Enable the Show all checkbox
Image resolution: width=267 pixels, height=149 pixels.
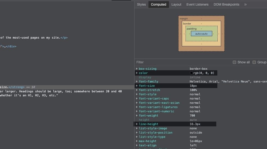pos(234,62)
